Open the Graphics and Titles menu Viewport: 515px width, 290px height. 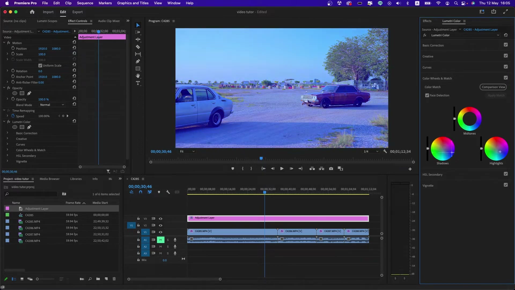pos(133,3)
